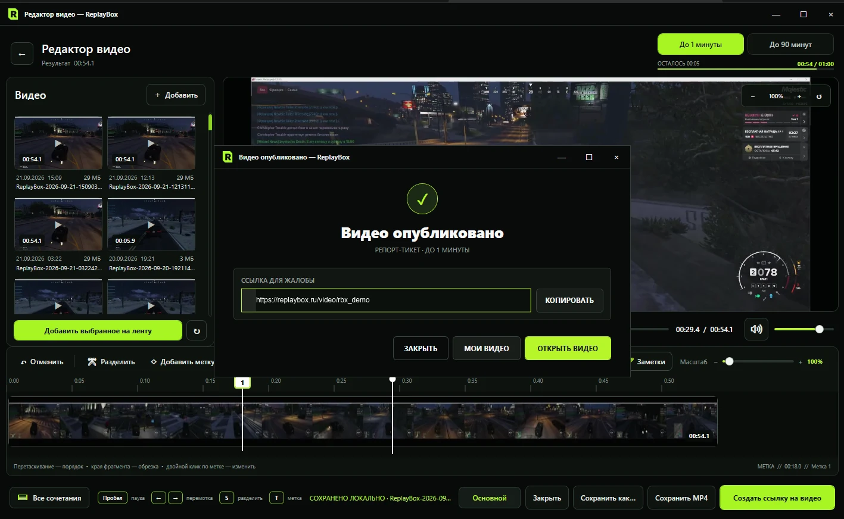Click 'Сохранить как...' button
The height and width of the screenshot is (519, 844).
tap(608, 498)
